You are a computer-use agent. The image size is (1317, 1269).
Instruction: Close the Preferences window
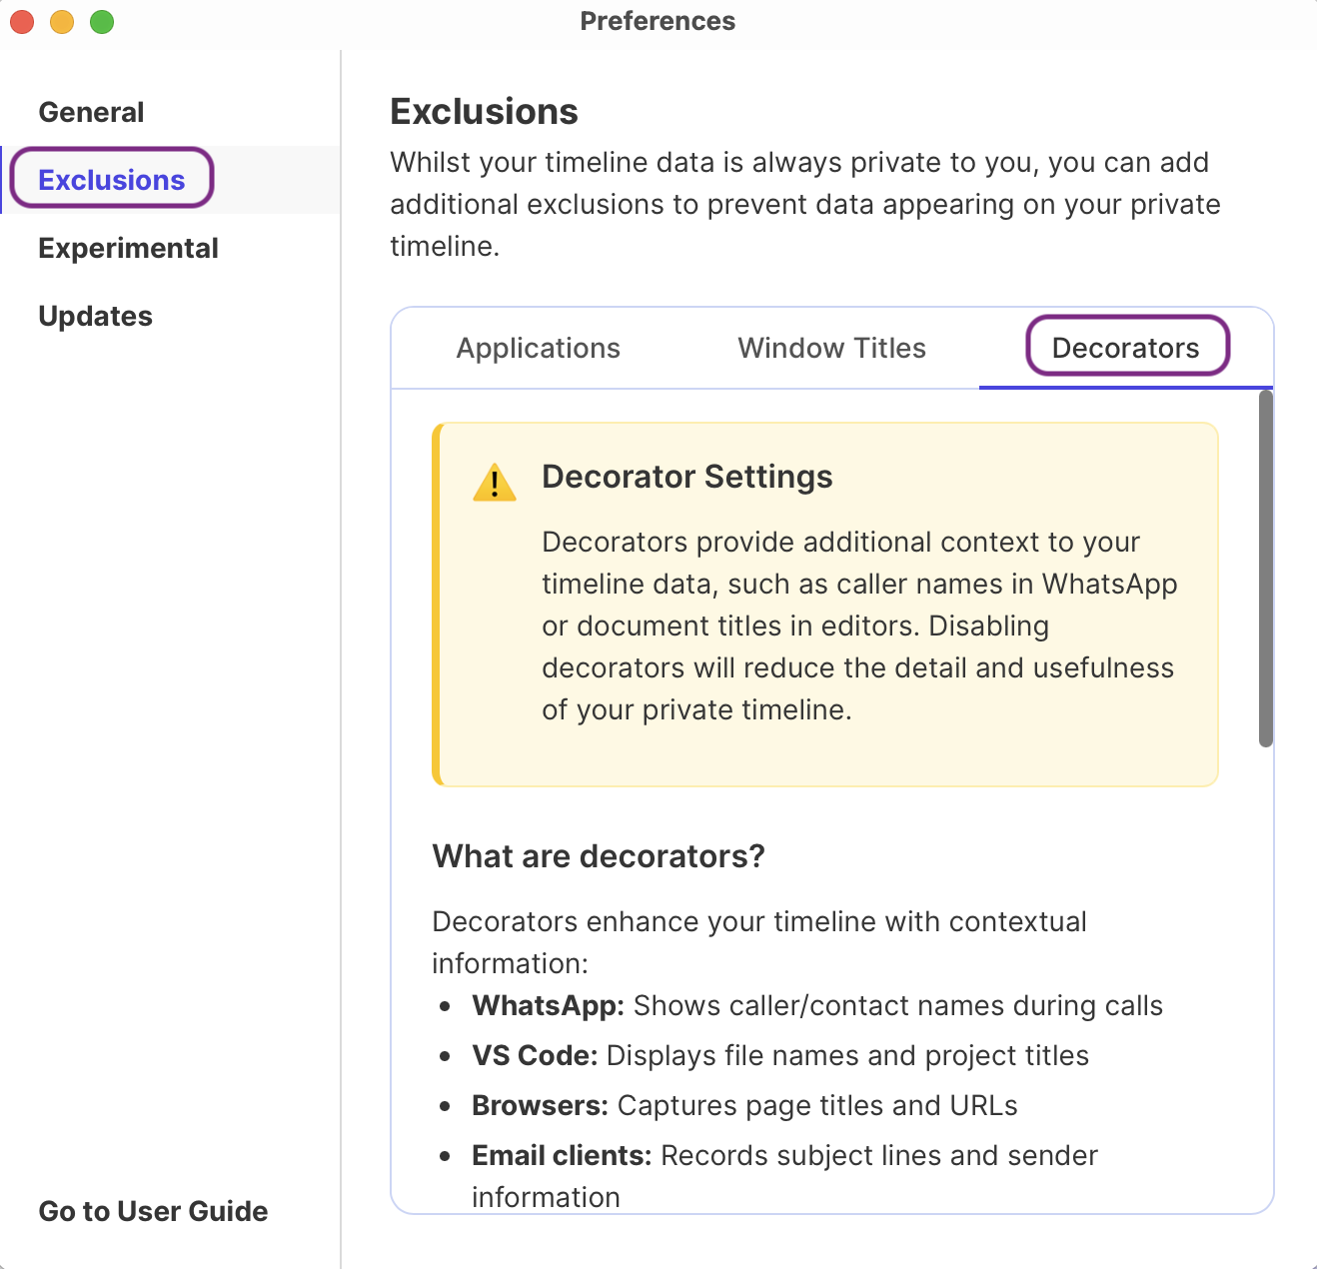tap(21, 21)
